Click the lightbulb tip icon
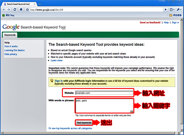The width and height of the screenshot is (184, 135). point(52,81)
